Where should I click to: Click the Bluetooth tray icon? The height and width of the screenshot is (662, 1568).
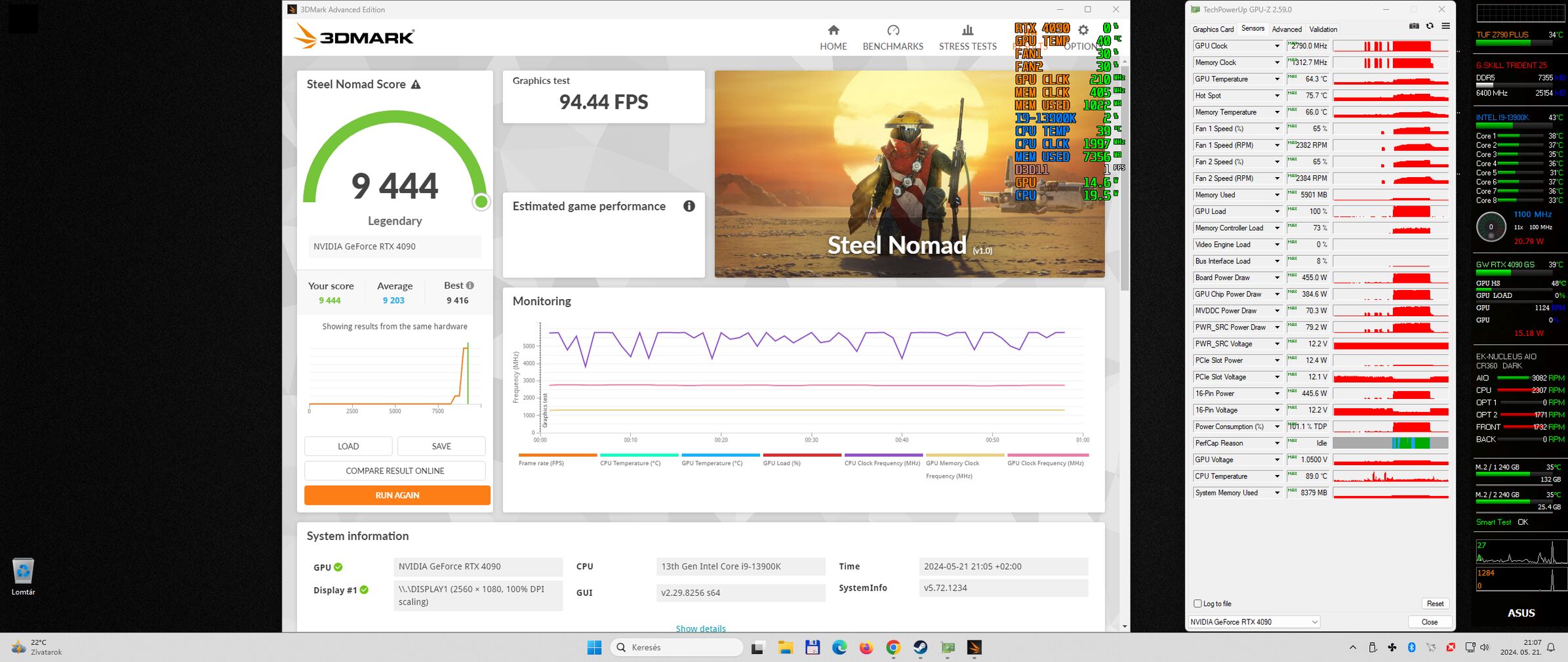click(1411, 648)
